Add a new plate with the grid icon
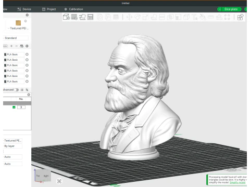Viewport: 250px width, 187px height. [x=74, y=17]
